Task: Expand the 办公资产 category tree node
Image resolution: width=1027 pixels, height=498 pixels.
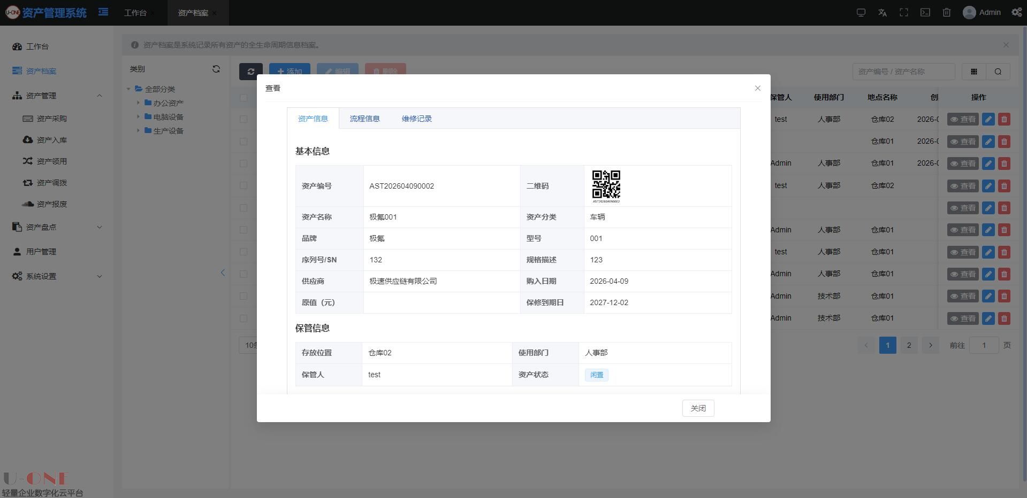Action: 138,103
